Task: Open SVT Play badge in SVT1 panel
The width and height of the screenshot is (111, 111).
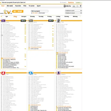Action: click(23, 21)
